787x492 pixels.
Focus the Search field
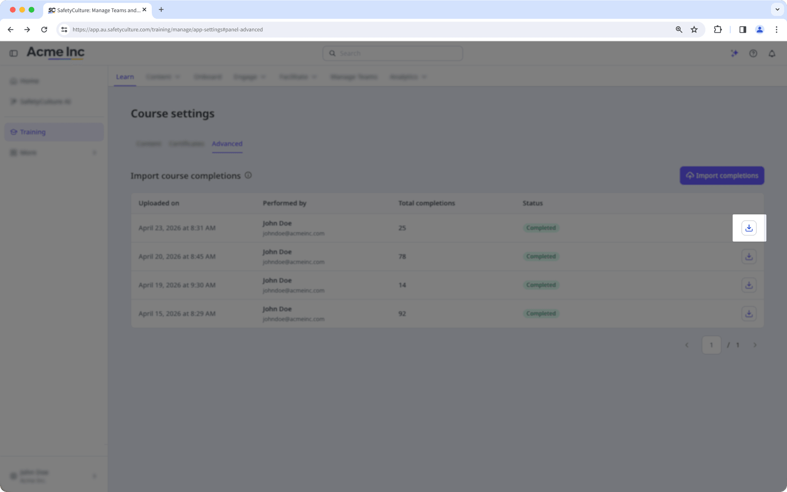pyautogui.click(x=393, y=53)
